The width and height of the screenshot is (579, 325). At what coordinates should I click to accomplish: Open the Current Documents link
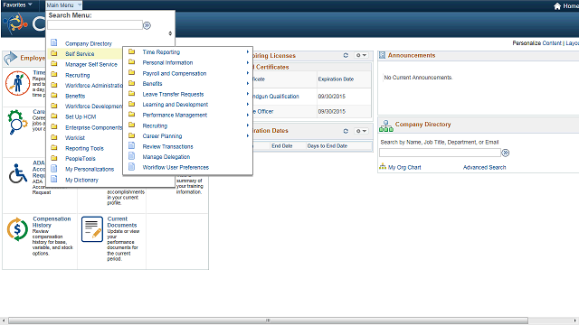click(x=122, y=222)
